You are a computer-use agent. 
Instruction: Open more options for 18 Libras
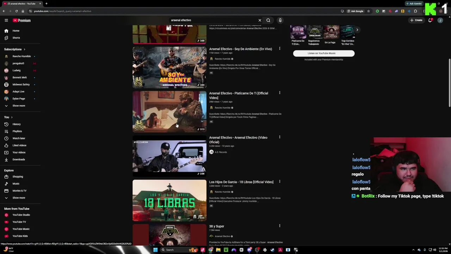tap(280, 182)
